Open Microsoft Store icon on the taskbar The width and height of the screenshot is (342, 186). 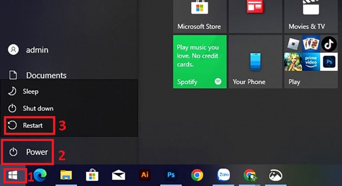(x=92, y=176)
